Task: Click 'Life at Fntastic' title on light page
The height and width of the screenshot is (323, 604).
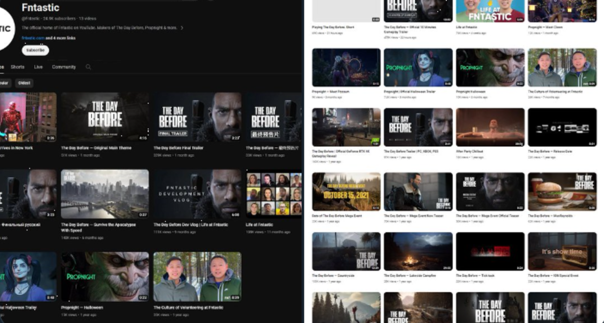Action: click(x=467, y=27)
